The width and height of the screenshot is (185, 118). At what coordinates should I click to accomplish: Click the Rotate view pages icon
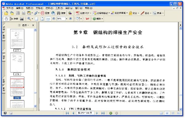point(78,19)
